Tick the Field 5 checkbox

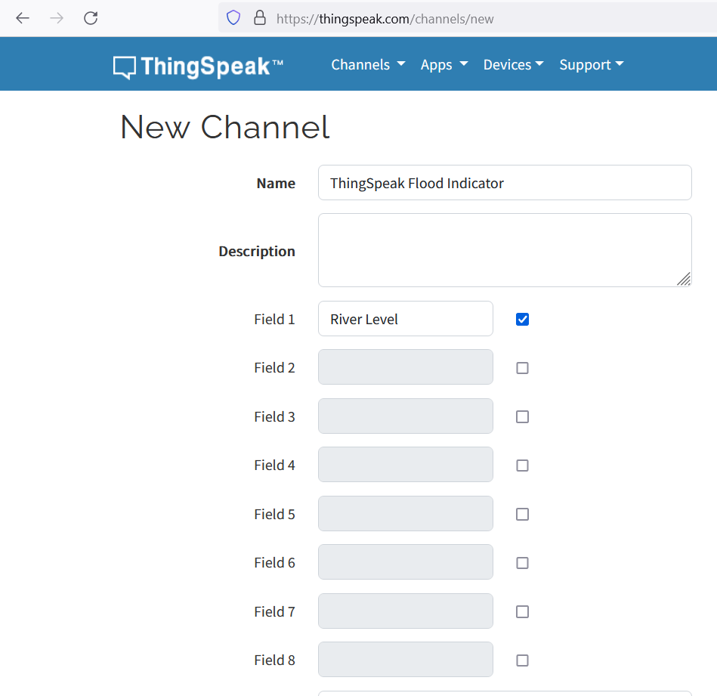coord(522,514)
